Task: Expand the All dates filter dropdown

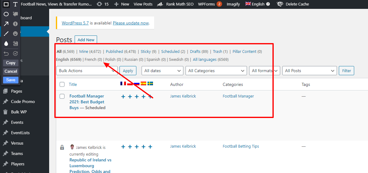Action: click(162, 71)
